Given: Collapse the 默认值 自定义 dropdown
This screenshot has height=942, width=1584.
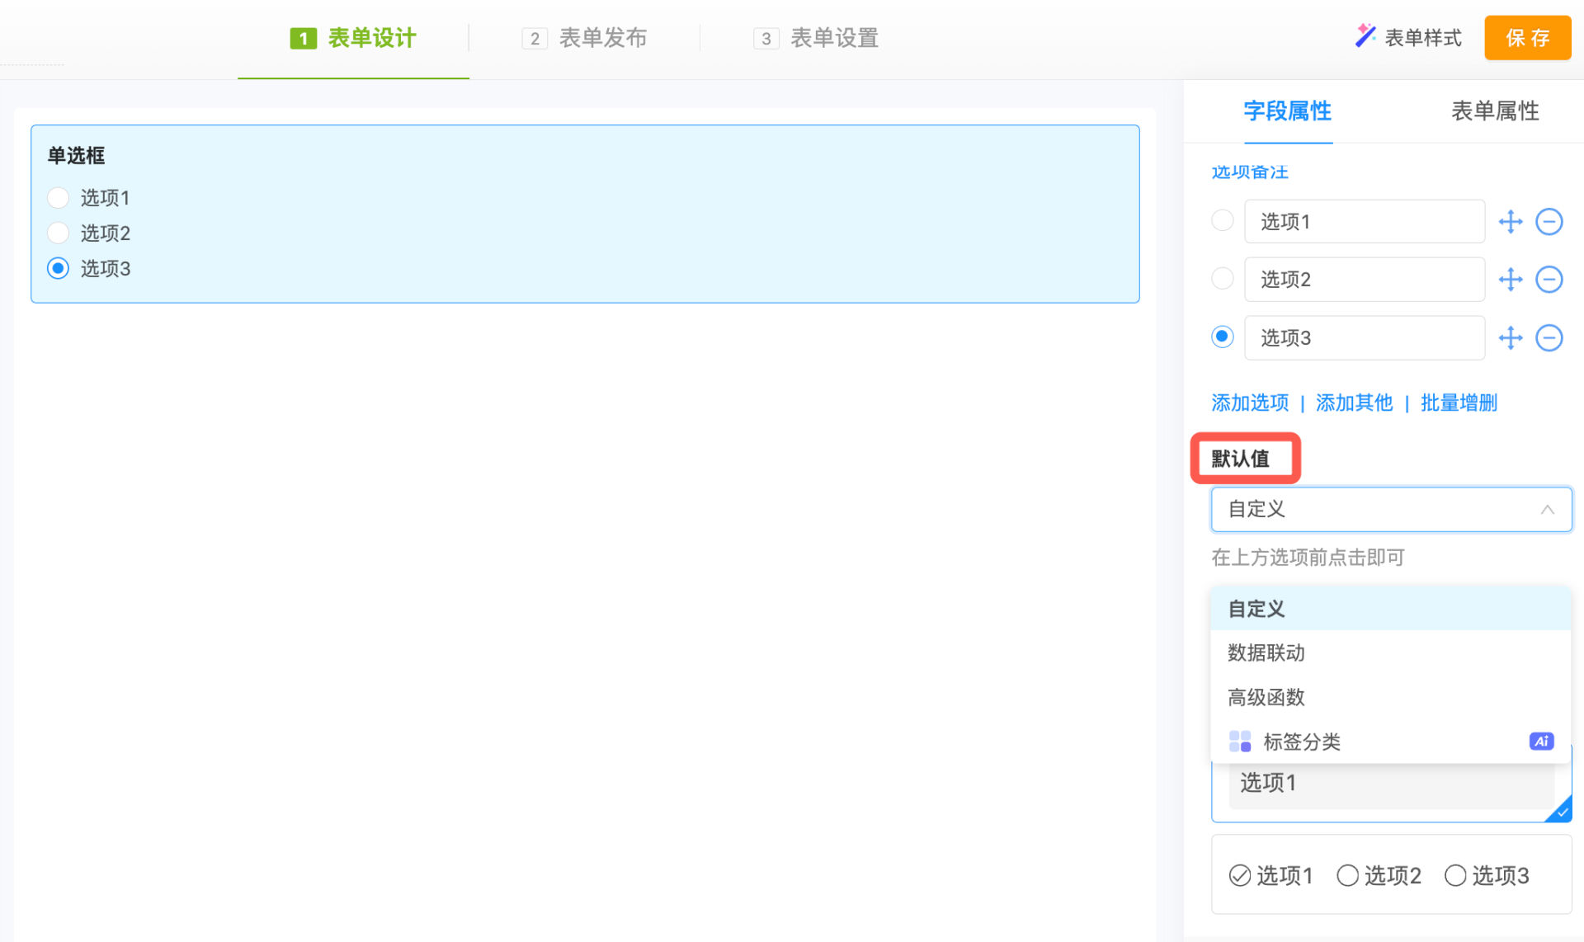Looking at the screenshot, I should [x=1547, y=510].
